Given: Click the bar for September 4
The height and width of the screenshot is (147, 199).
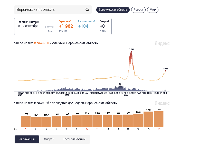Looking at the screenshot, I should pyautogui.click(x=26, y=121).
